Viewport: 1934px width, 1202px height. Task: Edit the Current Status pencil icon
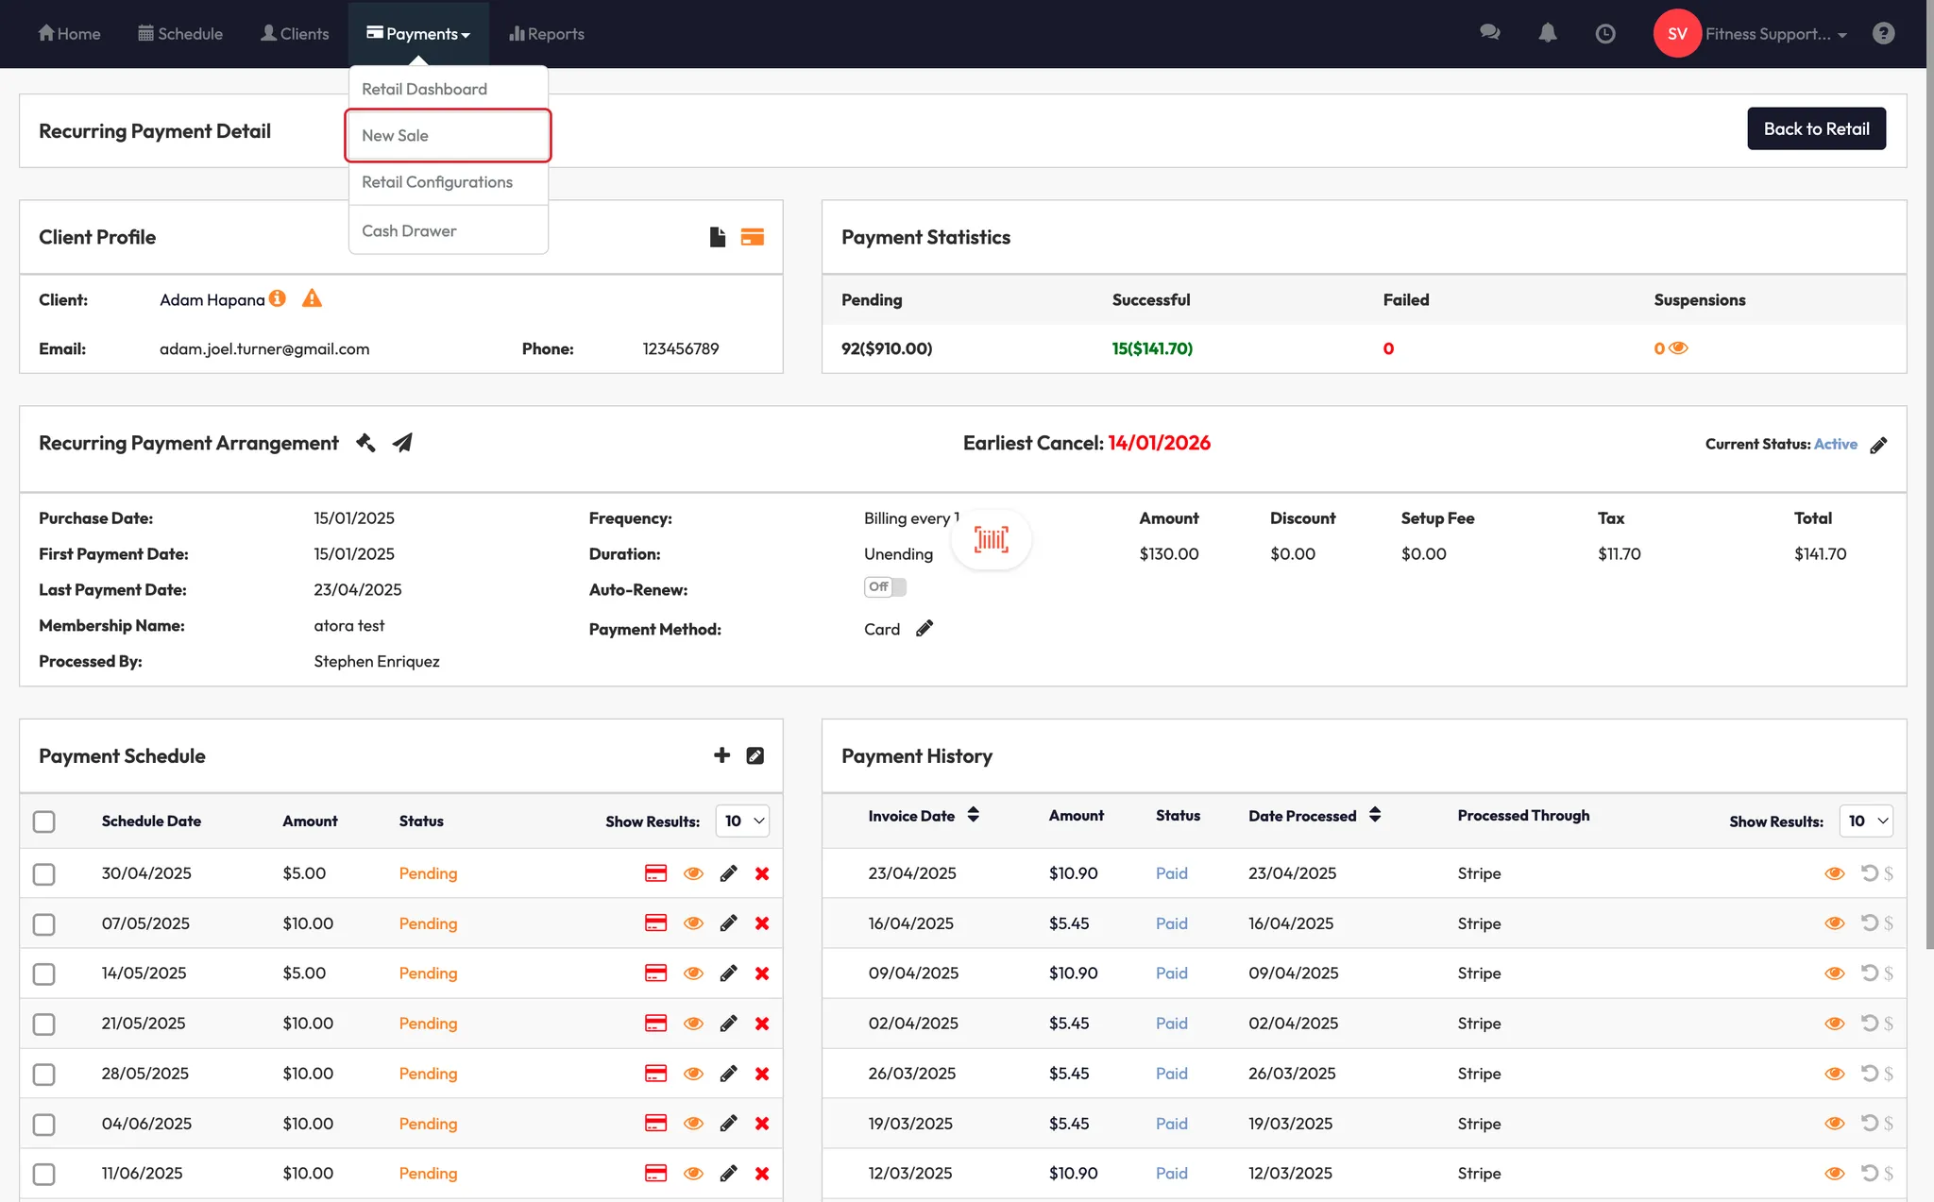pos(1878,445)
